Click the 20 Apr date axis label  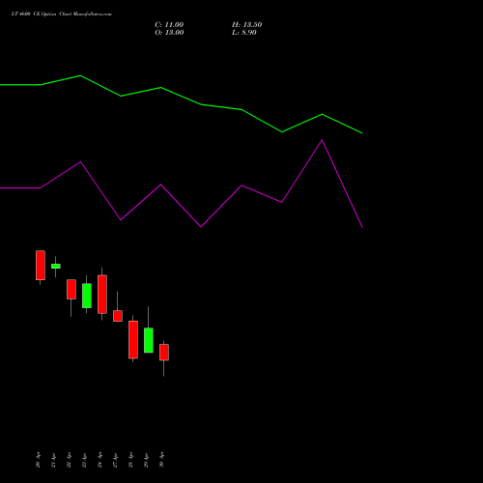(38, 460)
